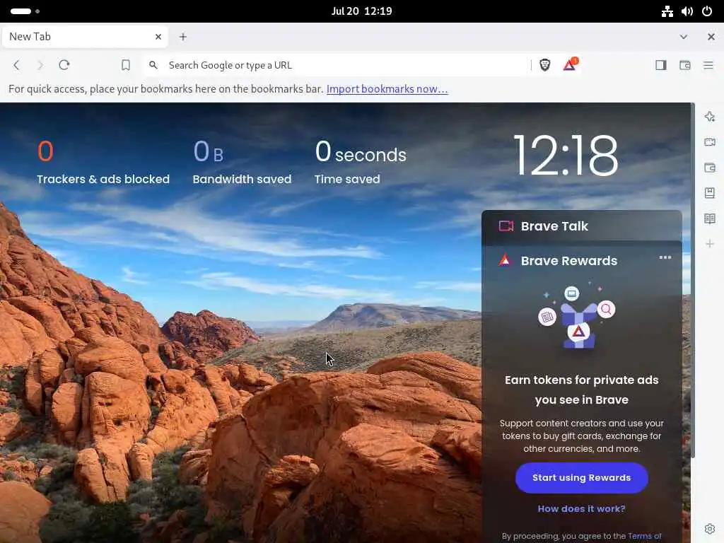Image resolution: width=724 pixels, height=543 pixels.
Task: Click the forward navigation arrow
Action: 40,65
